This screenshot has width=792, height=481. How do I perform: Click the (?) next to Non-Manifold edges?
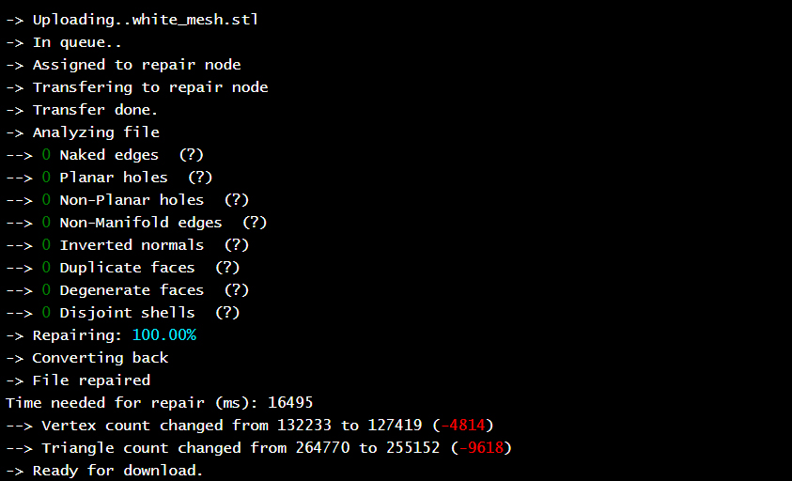click(x=255, y=223)
